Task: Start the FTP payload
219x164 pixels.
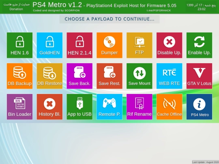Action: 140,45
